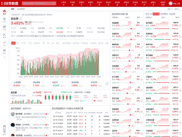This screenshot has height=137, width=182.
Task: Expand the truncated 简介 company description
Action: [x=84, y=36]
